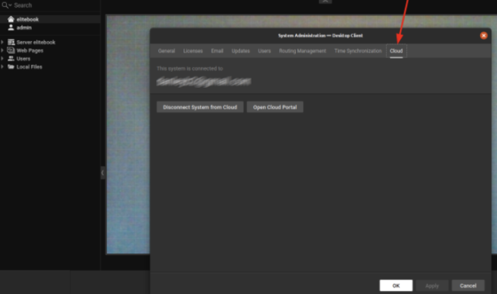Expand the Web Pages tree node
Screen dimensions: 497x294
pyautogui.click(x=2, y=50)
